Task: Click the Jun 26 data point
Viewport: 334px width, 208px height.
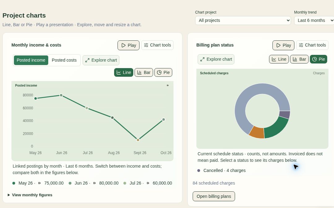Action: 61,95
